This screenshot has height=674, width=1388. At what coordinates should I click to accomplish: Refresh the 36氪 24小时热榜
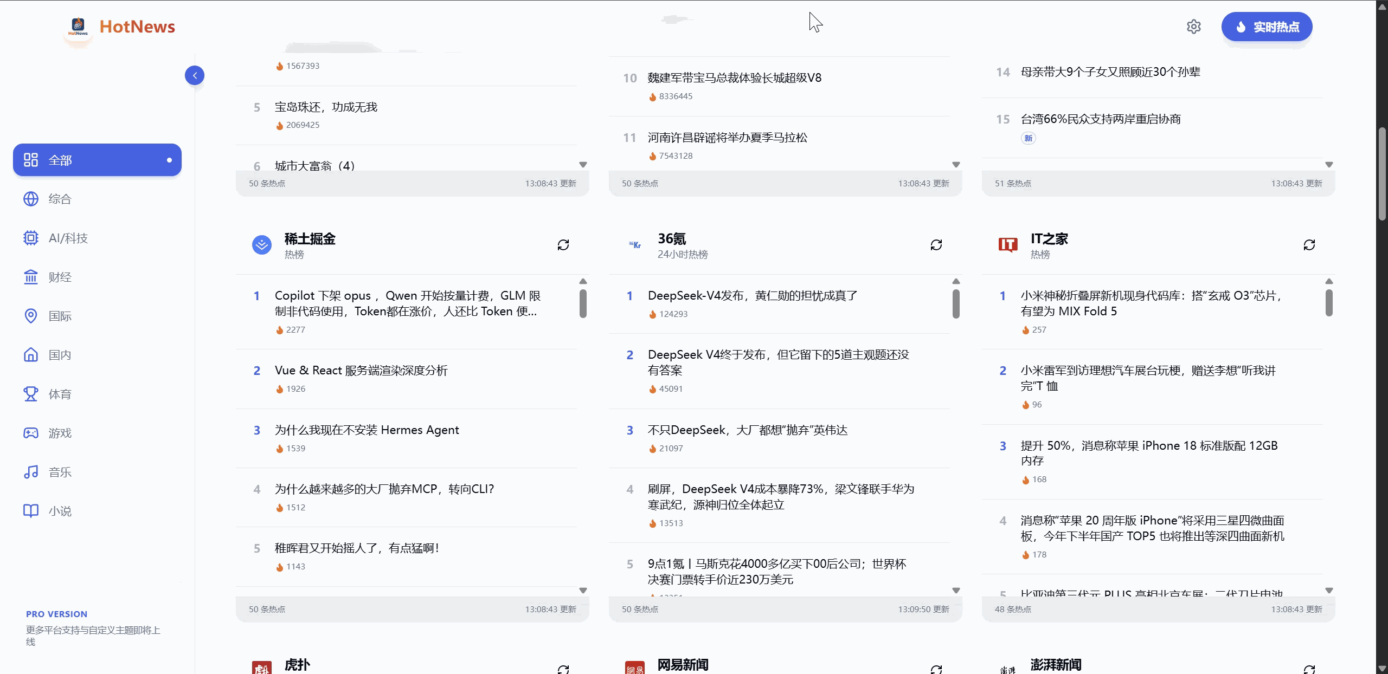click(936, 245)
